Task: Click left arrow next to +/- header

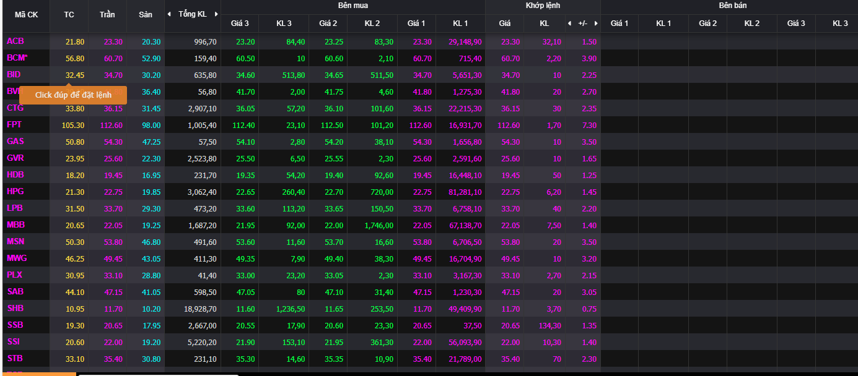Action: click(570, 23)
